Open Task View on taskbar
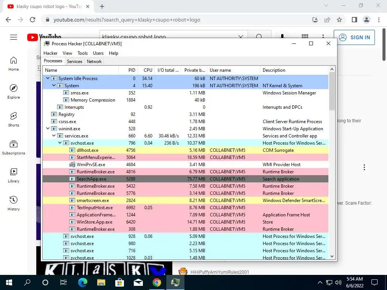This screenshot has width=387, height=290. [63, 282]
